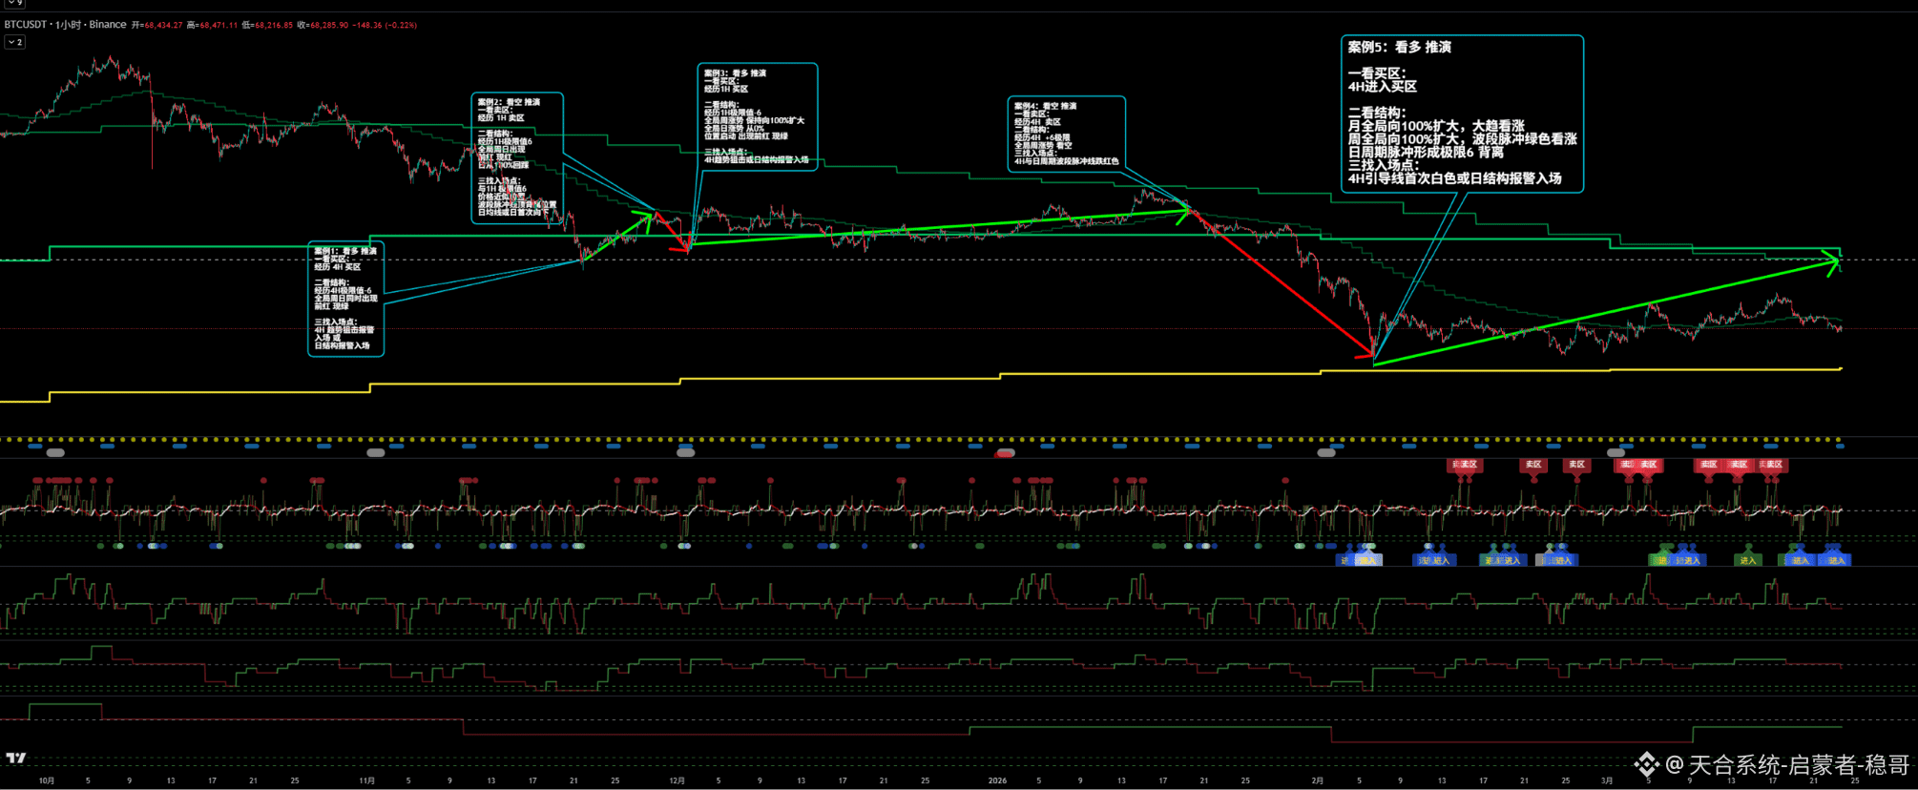Image resolution: width=1918 pixels, height=790 pixels.
Task: Open the BTCUSDT symbol title
Action: 26,25
